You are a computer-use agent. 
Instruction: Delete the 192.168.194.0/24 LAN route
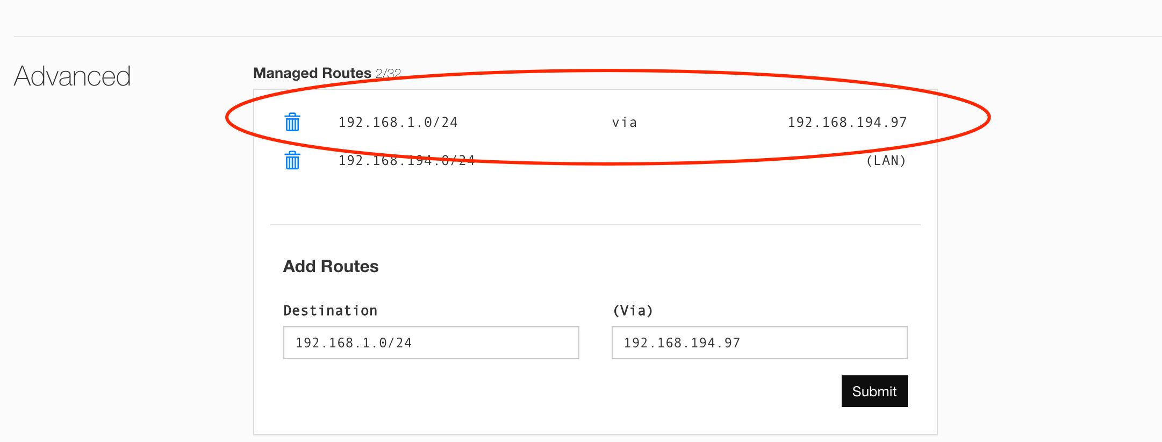click(x=292, y=160)
